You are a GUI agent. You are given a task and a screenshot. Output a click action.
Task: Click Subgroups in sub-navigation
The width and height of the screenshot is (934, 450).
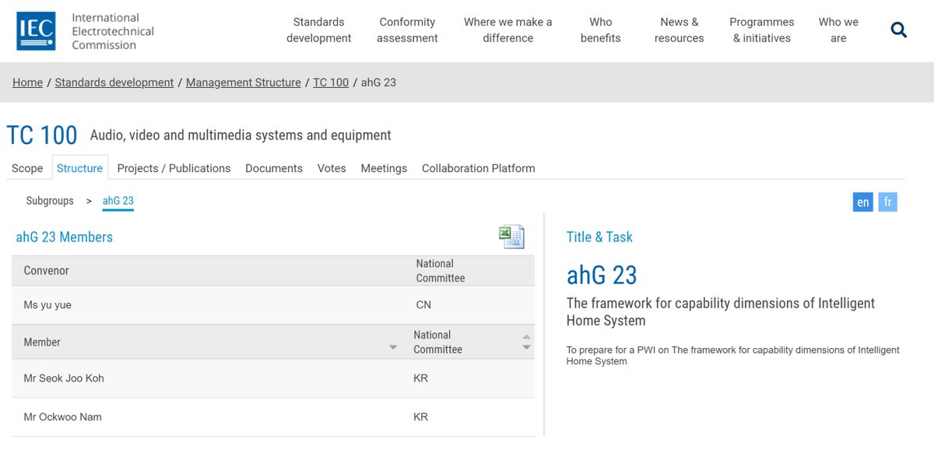click(50, 201)
